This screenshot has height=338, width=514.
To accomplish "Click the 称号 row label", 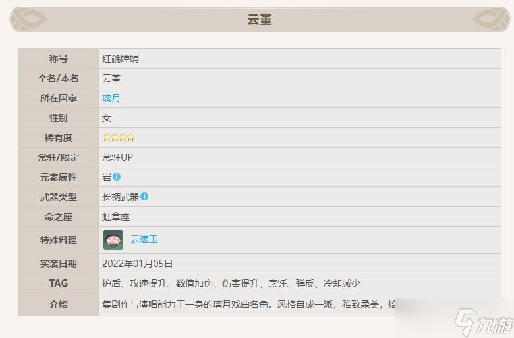I will pos(59,59).
